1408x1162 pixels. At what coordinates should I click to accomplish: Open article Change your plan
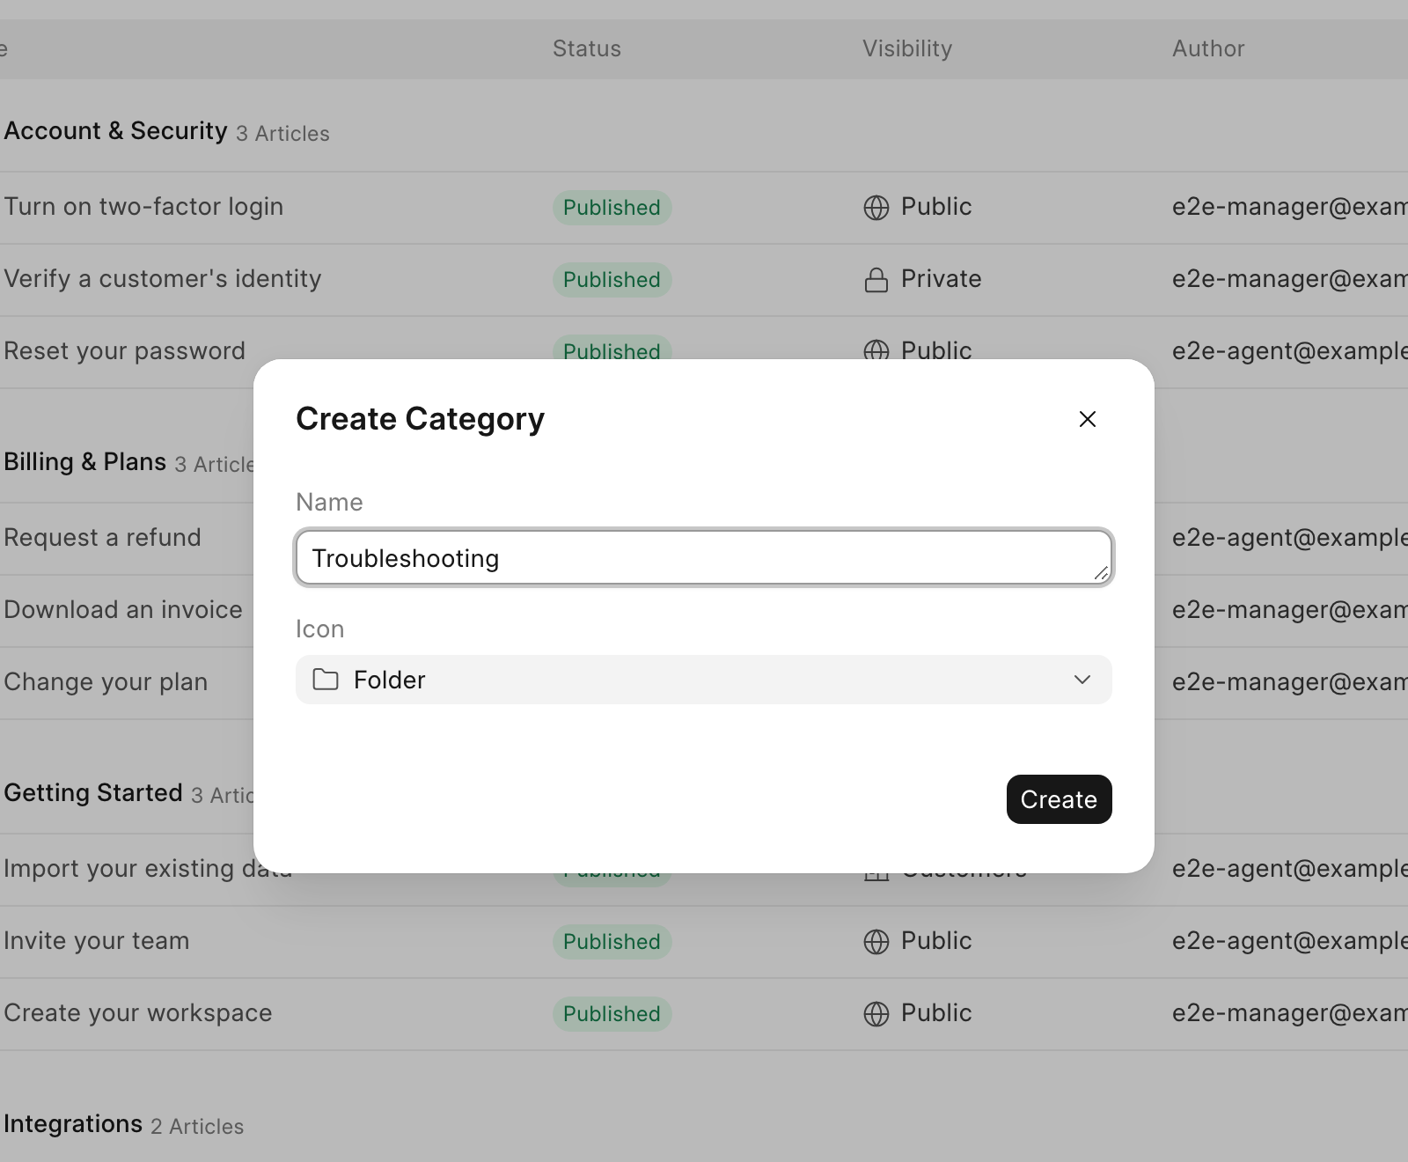[x=106, y=682]
